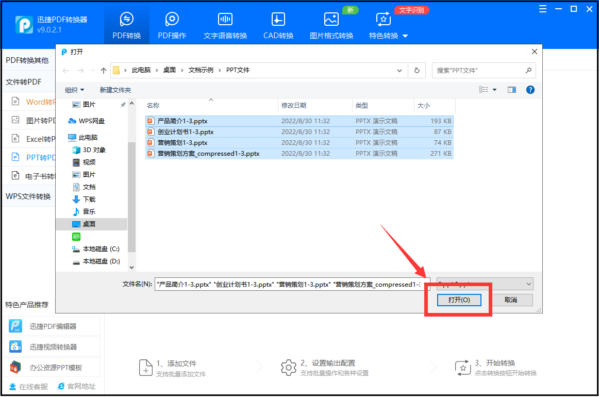Click 文档示例 in address breadcrumb
599x397 pixels.
click(x=201, y=70)
